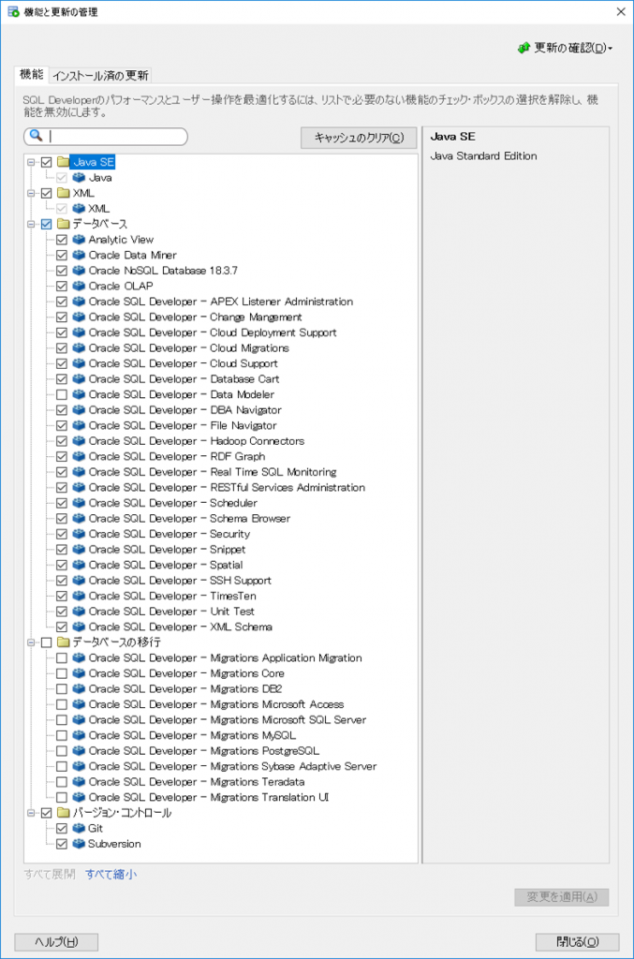Select the Change Mangement row
The image size is (634, 959).
click(195, 317)
